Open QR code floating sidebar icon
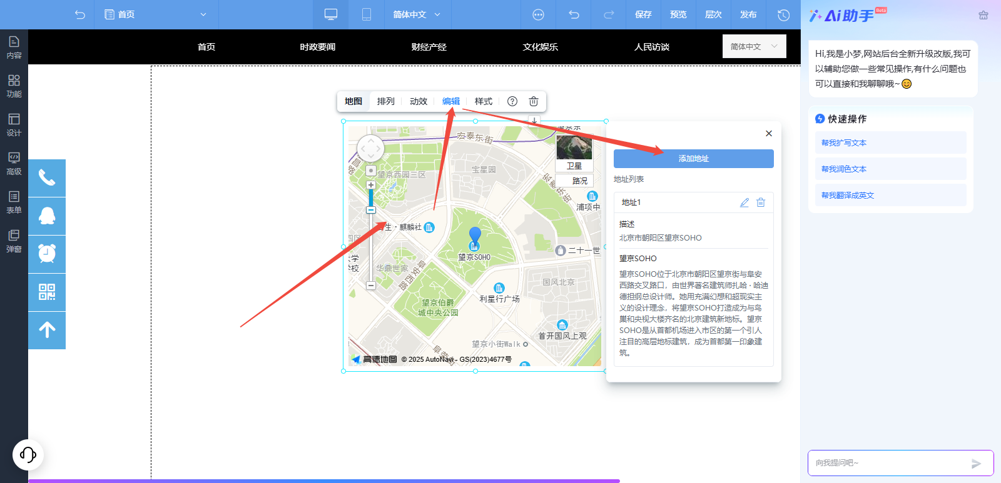This screenshot has height=483, width=1001. coord(47,292)
